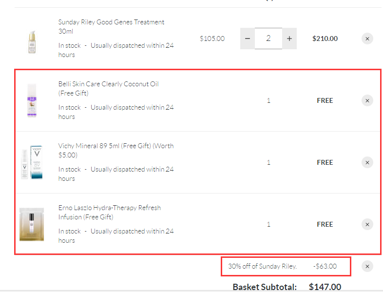Open Belli Skin Care Coconut Oil image
Viewport: 383px width, 292px height.
[32, 101]
